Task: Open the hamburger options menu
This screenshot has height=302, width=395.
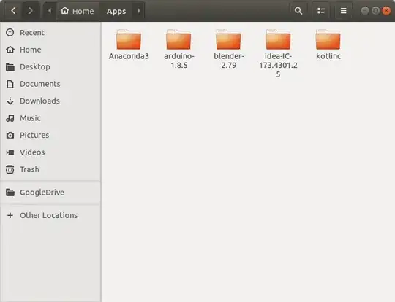Action: (343, 11)
